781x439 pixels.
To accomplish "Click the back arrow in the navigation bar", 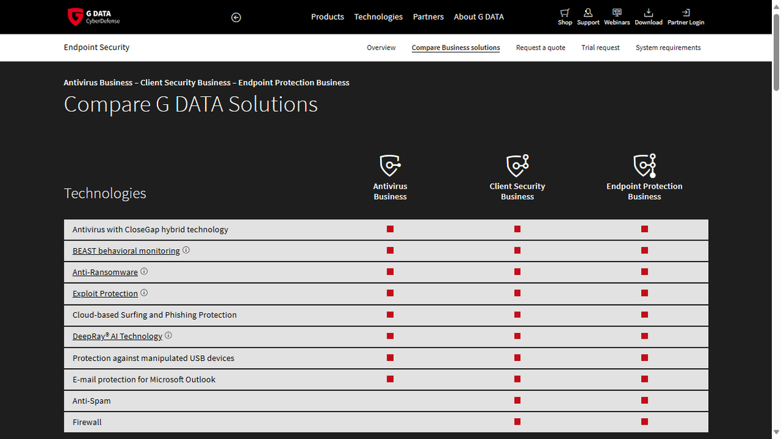I will point(236,18).
